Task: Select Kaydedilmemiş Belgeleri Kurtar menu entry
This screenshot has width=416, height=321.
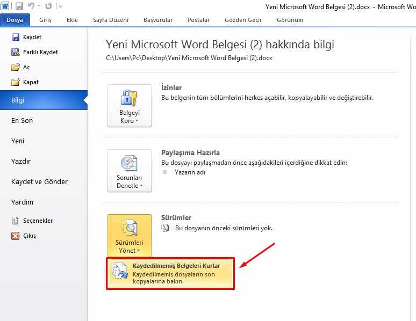Action: (170, 274)
